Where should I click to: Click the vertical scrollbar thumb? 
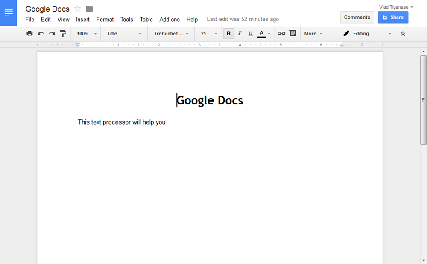pos(423,100)
